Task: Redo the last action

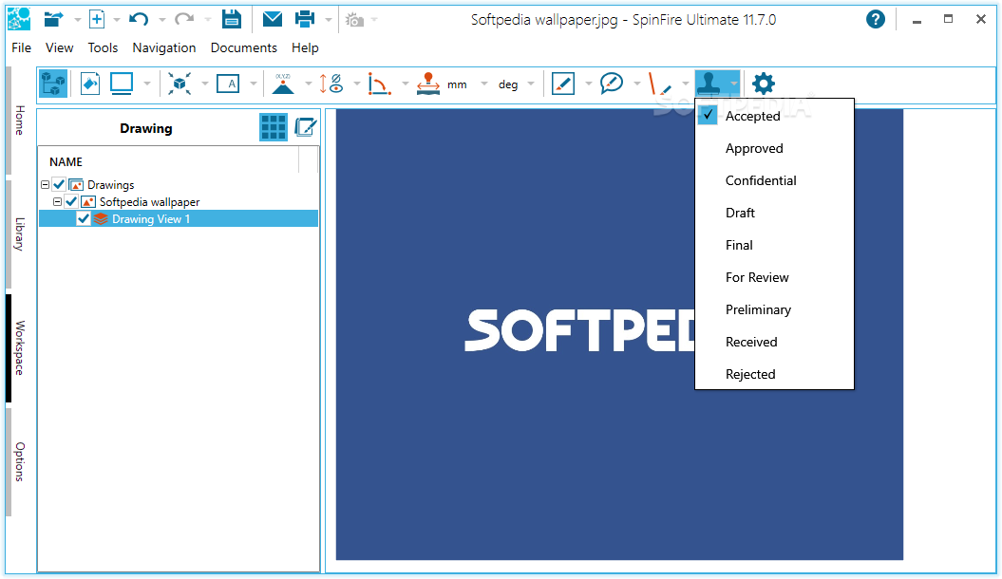Action: [x=184, y=20]
